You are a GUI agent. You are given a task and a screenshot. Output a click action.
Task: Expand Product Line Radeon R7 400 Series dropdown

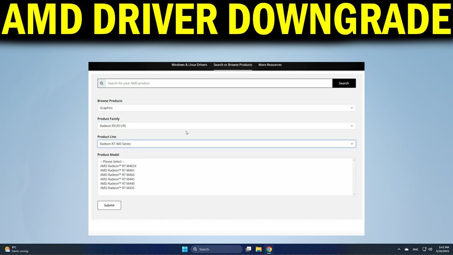coord(226,144)
